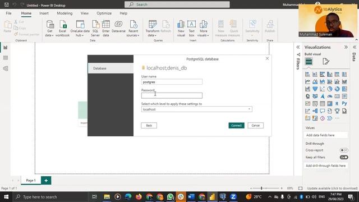Image resolution: width=359 pixels, height=202 pixels.
Task: Select the Matrix visual
Action: [x=330, y=103]
